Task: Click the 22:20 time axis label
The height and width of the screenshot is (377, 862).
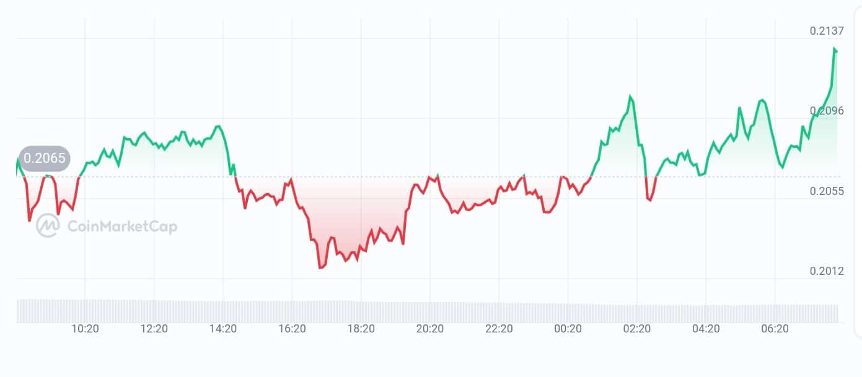Action: tap(499, 329)
